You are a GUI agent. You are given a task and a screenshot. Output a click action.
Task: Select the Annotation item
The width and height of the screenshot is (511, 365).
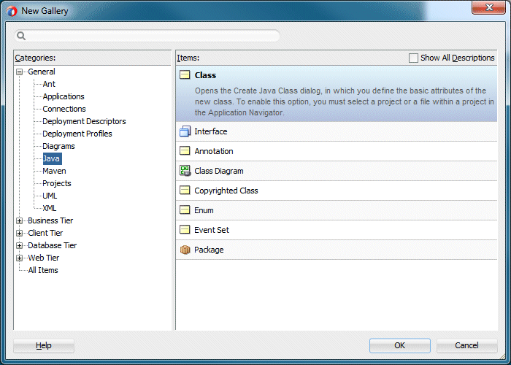337,151
